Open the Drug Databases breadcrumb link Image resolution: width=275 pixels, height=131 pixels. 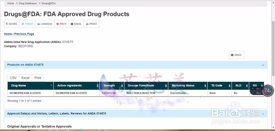(x=28, y=3)
